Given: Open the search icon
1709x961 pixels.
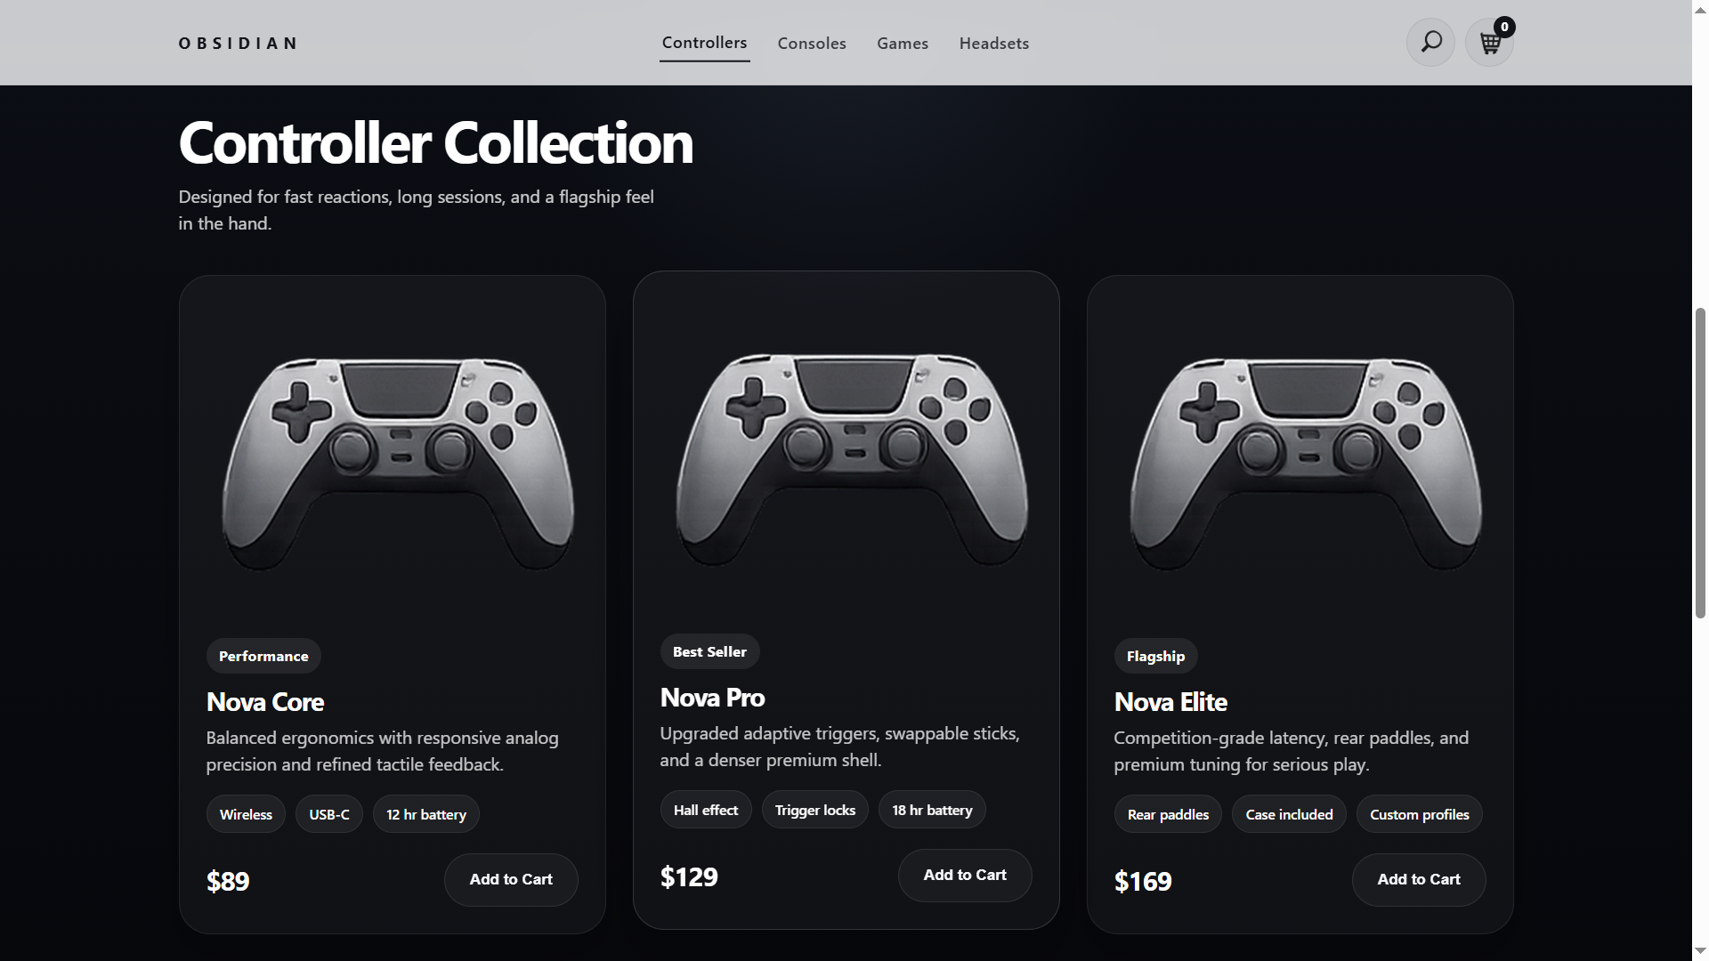Looking at the screenshot, I should tap(1430, 42).
